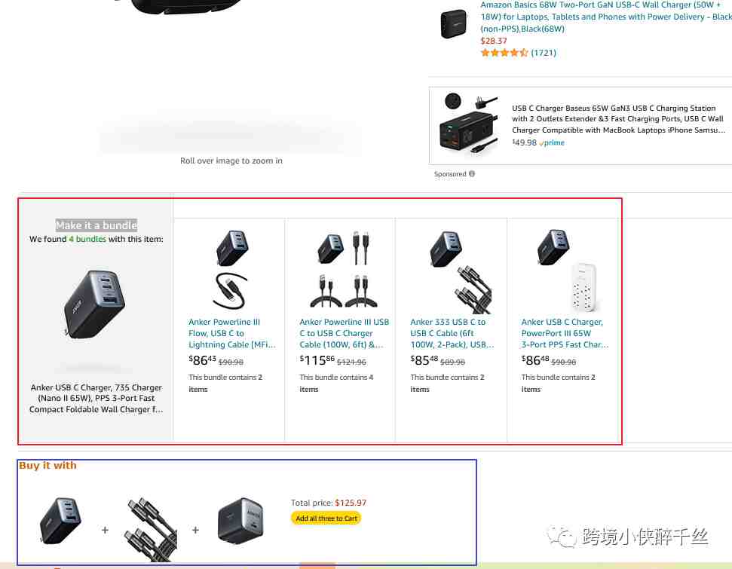Click the 4 bundles link
The height and width of the screenshot is (569, 732).
(87, 239)
